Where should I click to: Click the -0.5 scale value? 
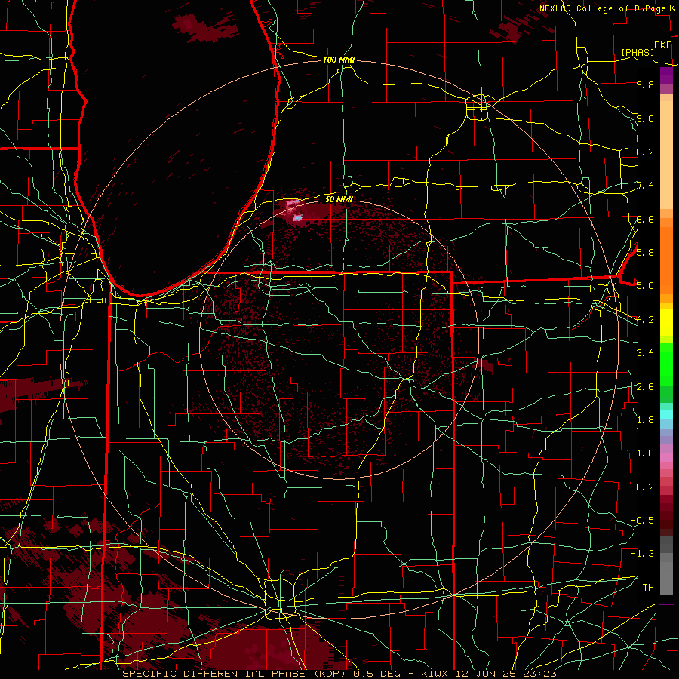point(642,520)
